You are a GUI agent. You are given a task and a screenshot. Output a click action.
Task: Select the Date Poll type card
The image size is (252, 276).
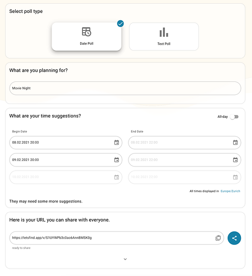pyautogui.click(x=87, y=37)
